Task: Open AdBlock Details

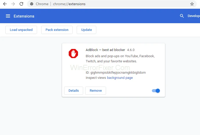Action: click(x=74, y=91)
